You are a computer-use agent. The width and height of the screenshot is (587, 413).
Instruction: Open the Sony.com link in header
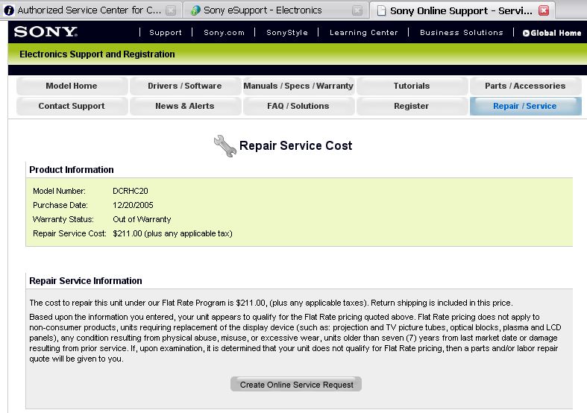[x=224, y=33]
